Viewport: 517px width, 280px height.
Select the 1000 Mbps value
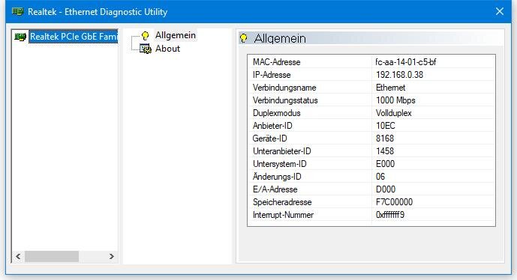[395, 100]
